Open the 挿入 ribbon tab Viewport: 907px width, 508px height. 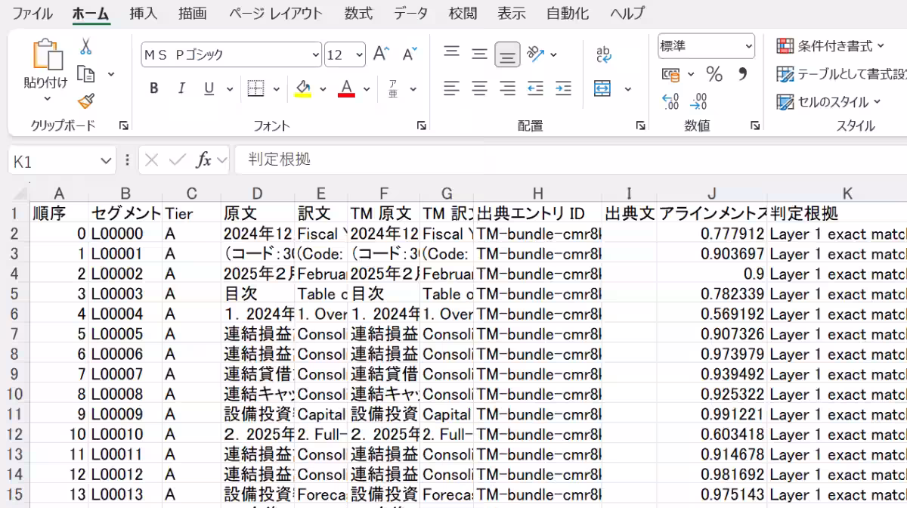pyautogui.click(x=144, y=13)
